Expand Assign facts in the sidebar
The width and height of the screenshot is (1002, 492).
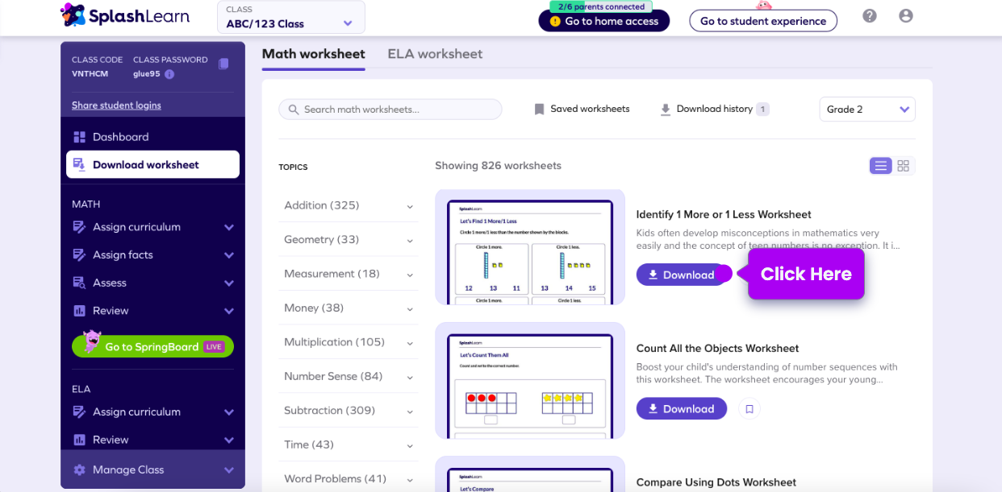point(153,255)
